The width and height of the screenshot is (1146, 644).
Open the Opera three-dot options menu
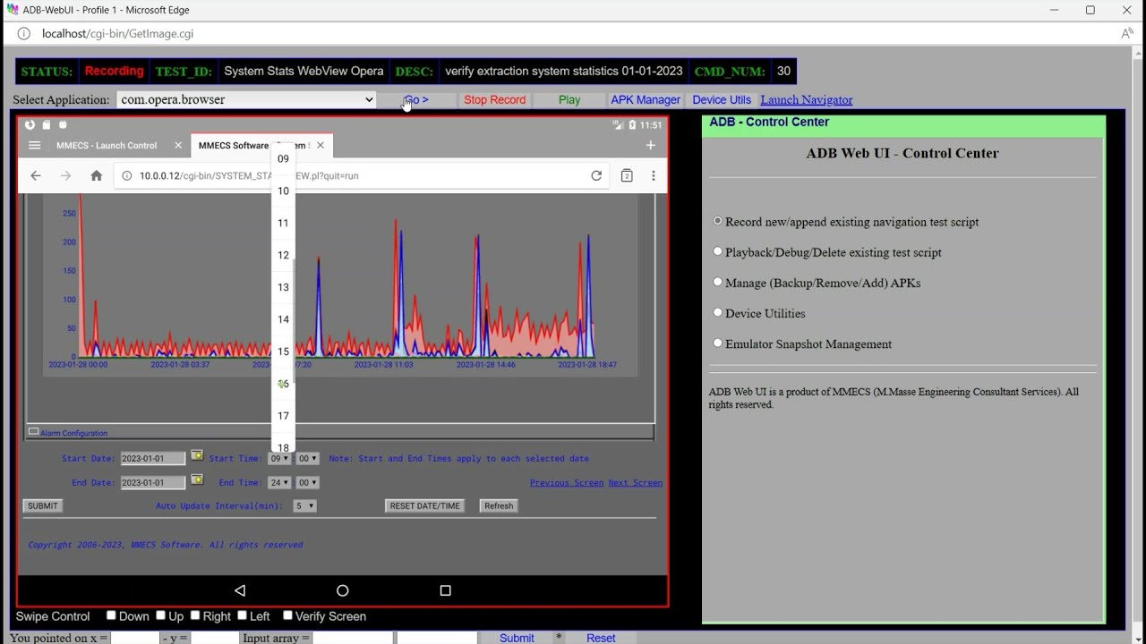(x=654, y=175)
